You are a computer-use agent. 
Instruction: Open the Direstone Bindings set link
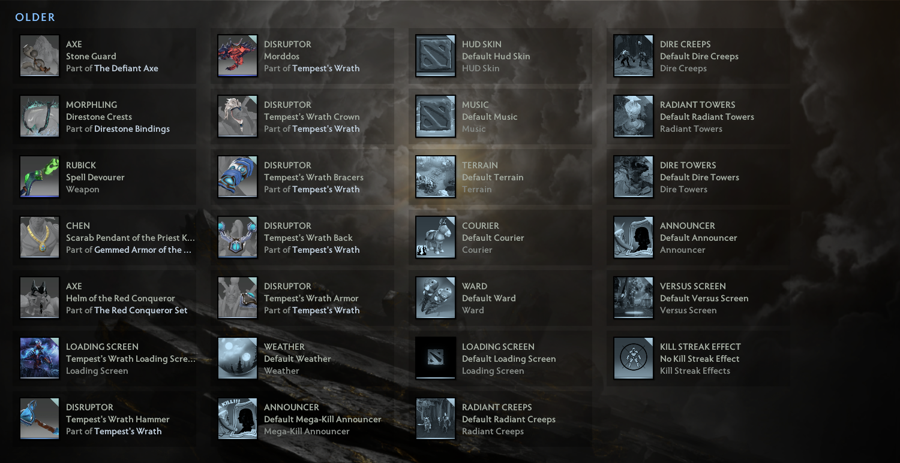pyautogui.click(x=132, y=129)
